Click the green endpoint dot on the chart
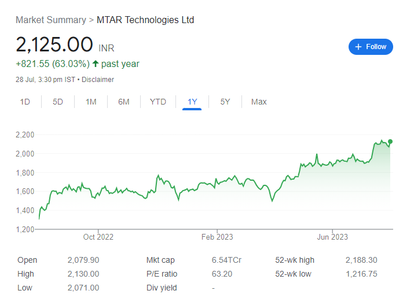The image size is (414, 298). (x=390, y=141)
